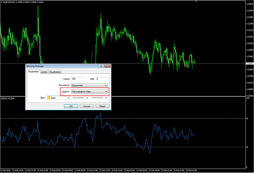The width and height of the screenshot is (254, 173).
Task: Click the highlighted current price label 1.22933
Action: tap(250, 64)
